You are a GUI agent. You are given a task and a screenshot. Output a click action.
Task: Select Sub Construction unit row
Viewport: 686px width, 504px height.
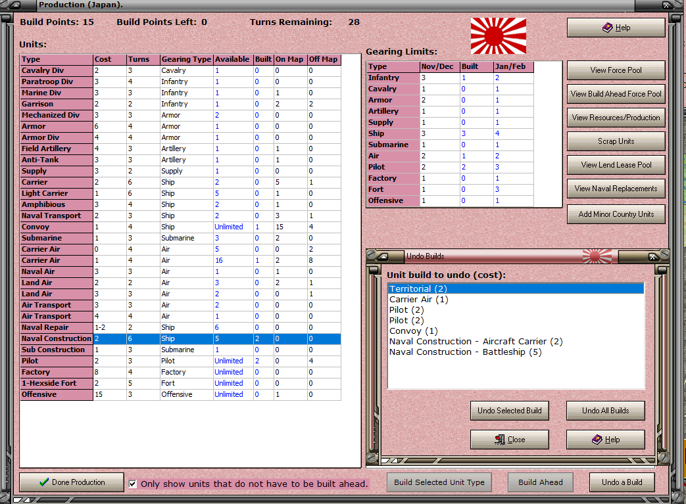(x=180, y=350)
